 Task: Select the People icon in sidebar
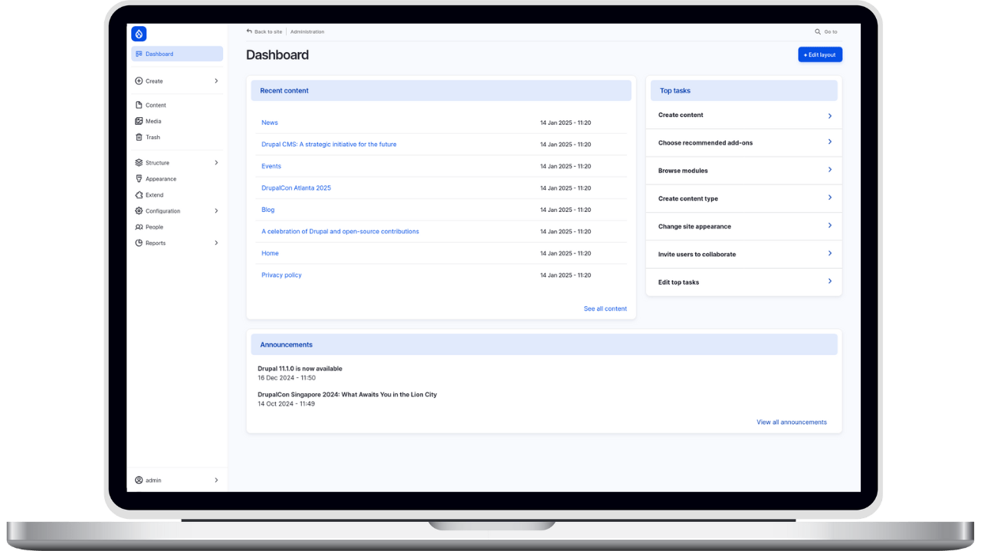[x=139, y=227]
